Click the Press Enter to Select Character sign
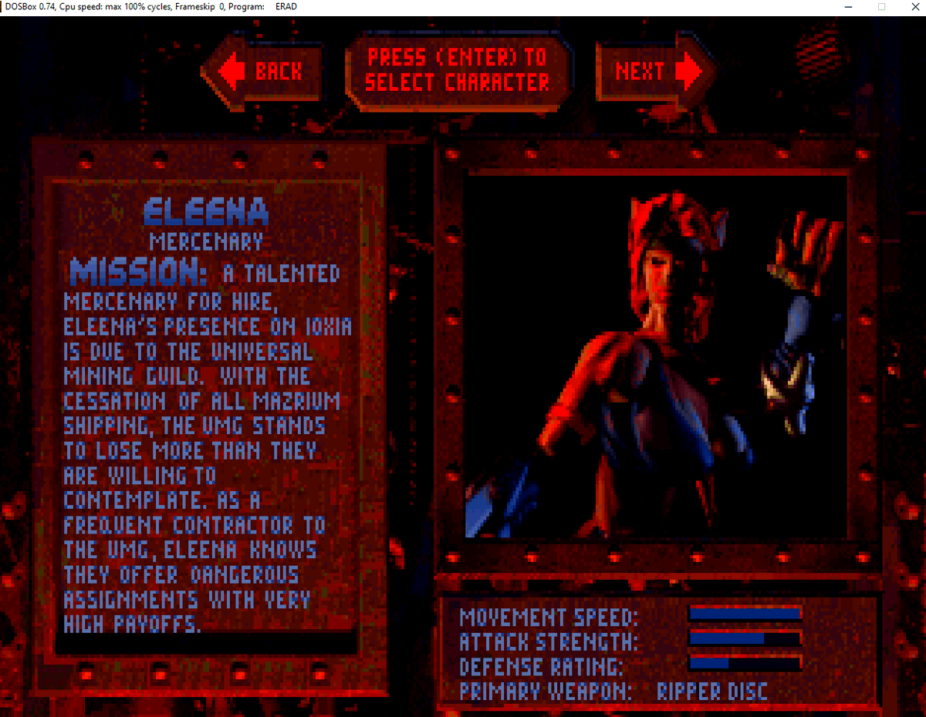 458,70
